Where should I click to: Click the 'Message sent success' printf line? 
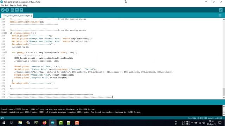[52, 38]
